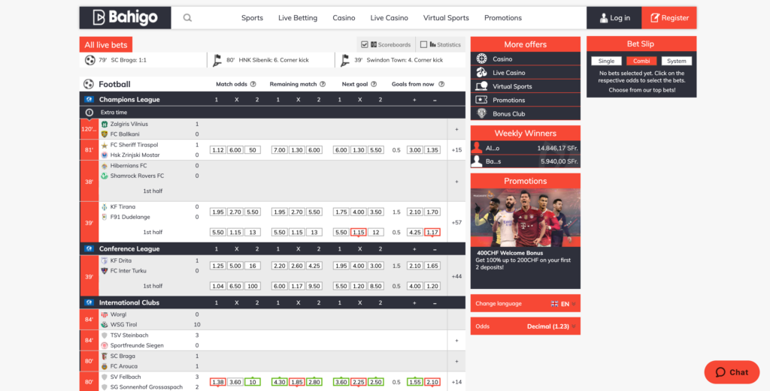
Task: Click the F91 Dudelange team name
Action: click(130, 217)
